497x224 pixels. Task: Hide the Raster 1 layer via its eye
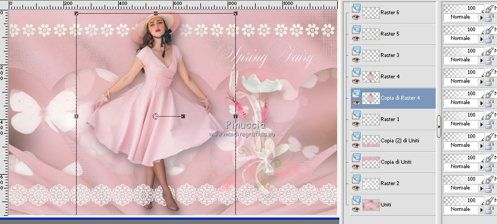(x=356, y=124)
